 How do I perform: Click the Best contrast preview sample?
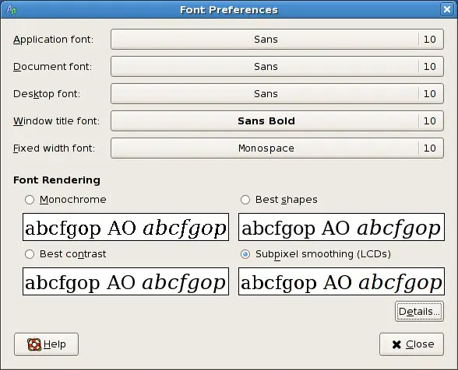tap(125, 281)
